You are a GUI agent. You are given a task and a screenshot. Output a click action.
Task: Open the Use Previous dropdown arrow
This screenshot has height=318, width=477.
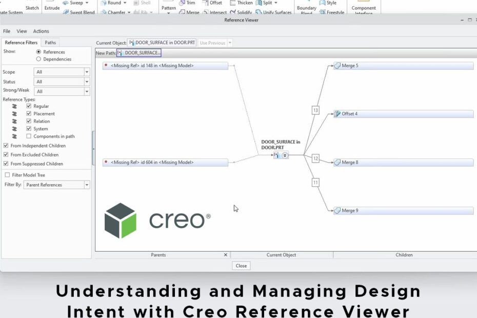point(230,43)
